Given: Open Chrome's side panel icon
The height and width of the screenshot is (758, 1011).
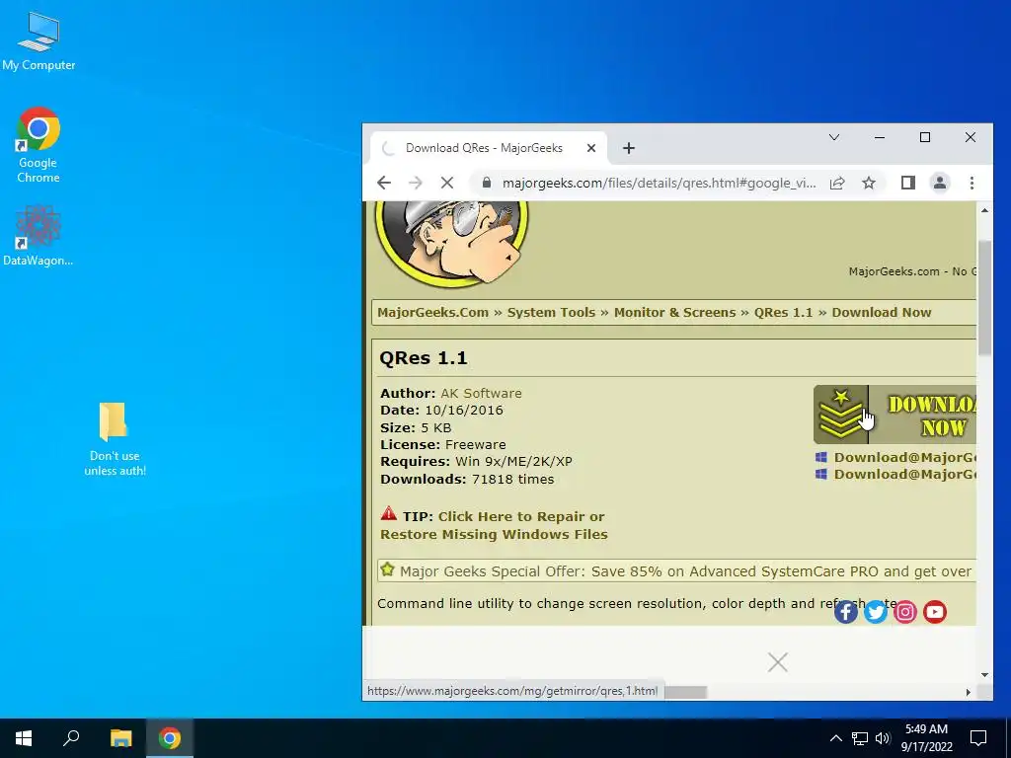Looking at the screenshot, I should tap(908, 183).
